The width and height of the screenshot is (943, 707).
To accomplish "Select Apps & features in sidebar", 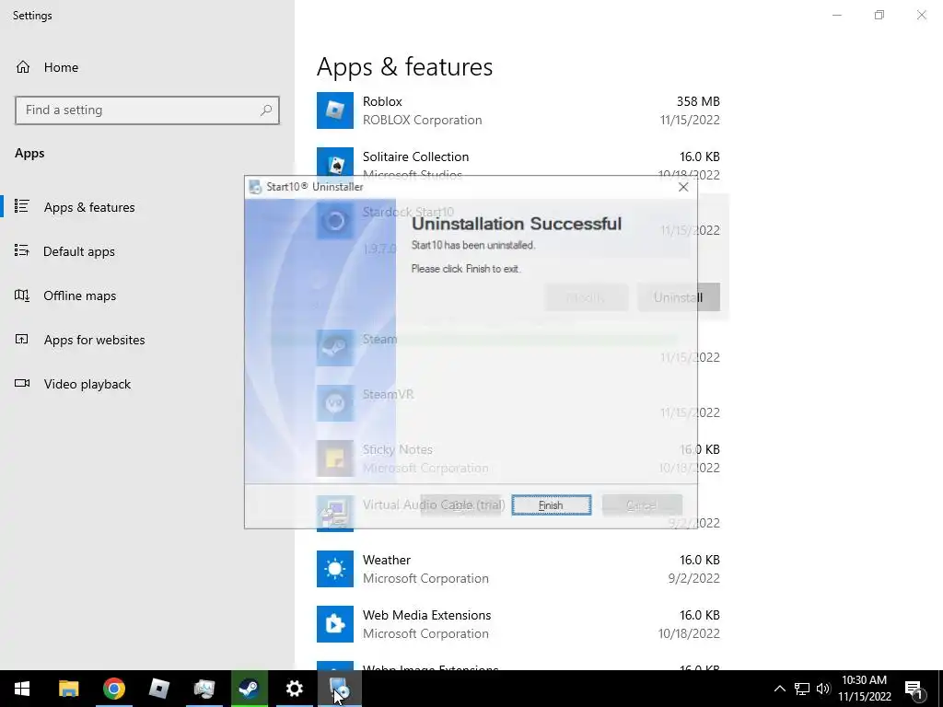I will [x=89, y=207].
